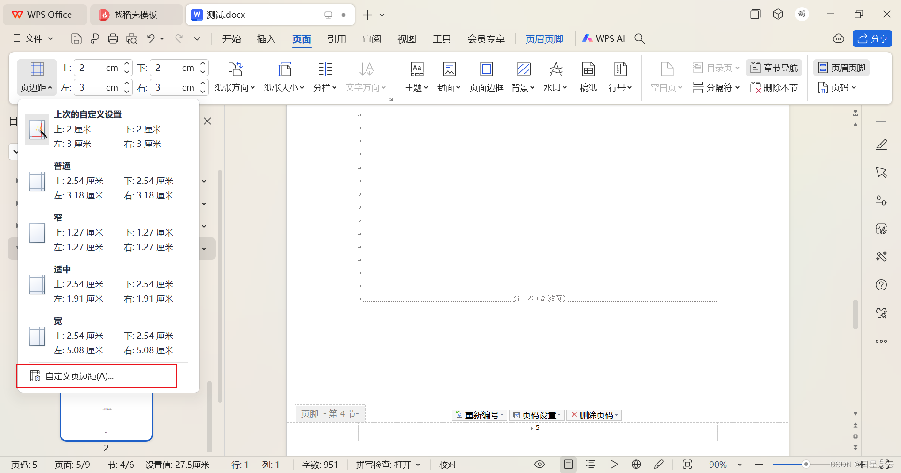Click the 纸张方向 paper orientation icon
This screenshot has height=473, width=901.
tap(235, 69)
